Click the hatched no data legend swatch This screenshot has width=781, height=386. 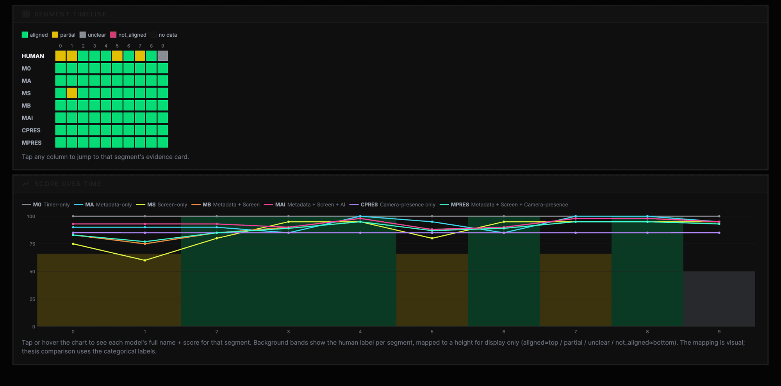153,35
